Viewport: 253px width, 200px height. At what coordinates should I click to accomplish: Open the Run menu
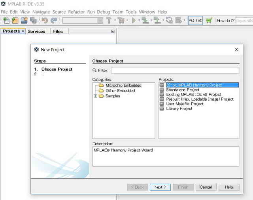[x=91, y=12]
